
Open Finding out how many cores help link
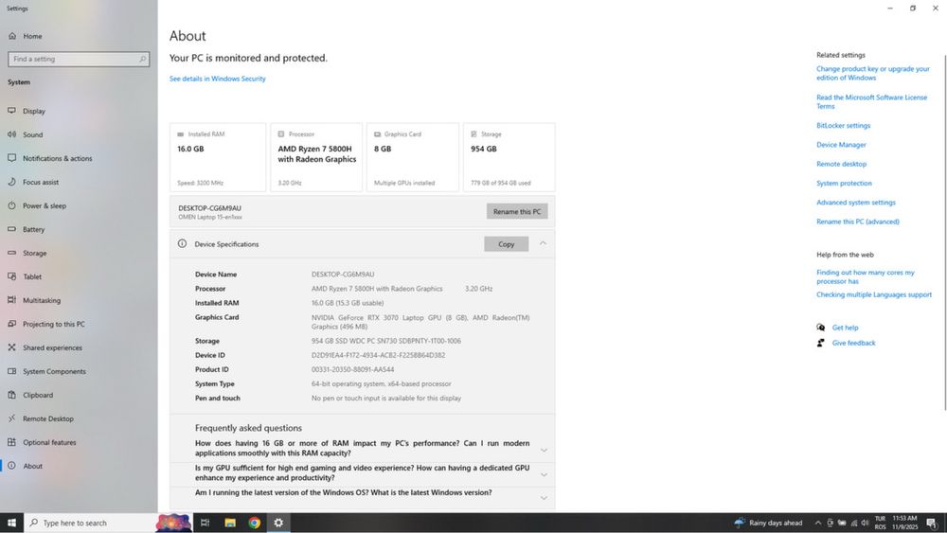[865, 277]
